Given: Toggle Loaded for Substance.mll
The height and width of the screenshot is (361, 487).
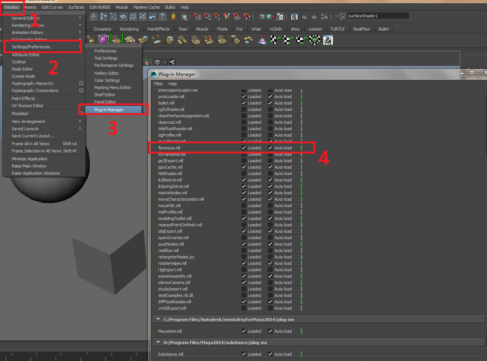Looking at the screenshot, I should coord(244,354).
